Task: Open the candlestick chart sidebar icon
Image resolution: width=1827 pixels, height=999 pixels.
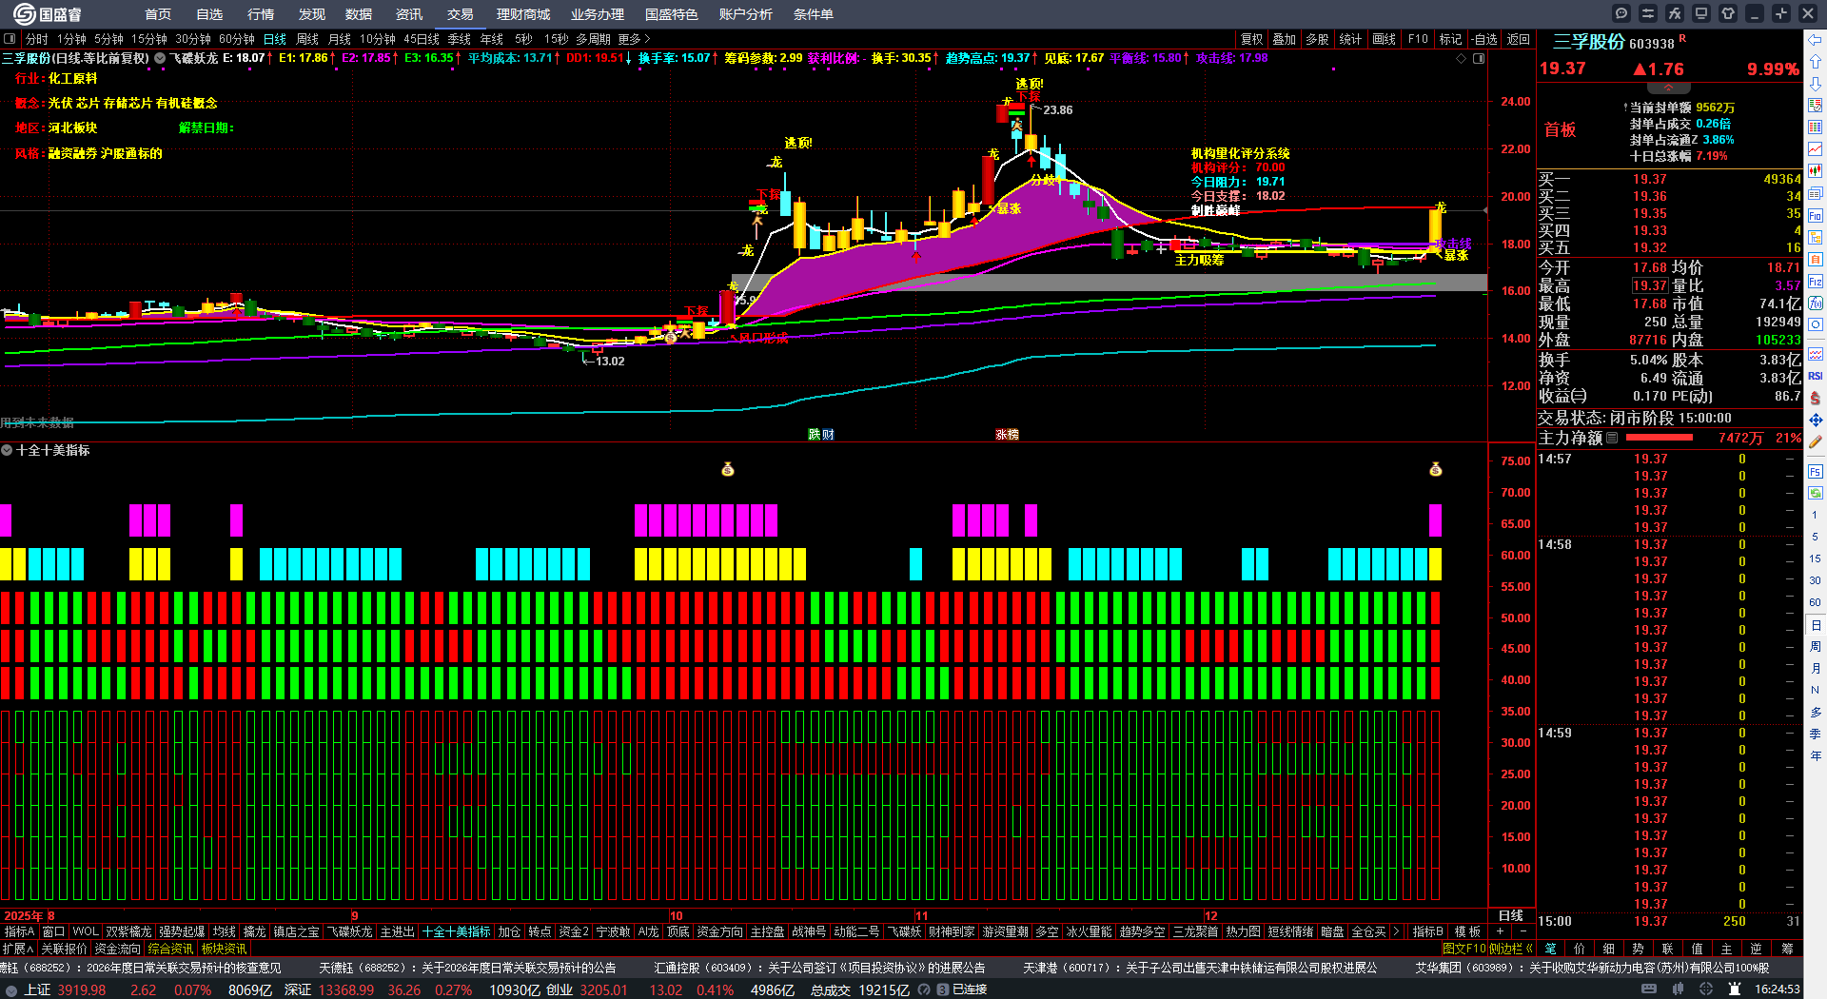Action: (x=1816, y=171)
